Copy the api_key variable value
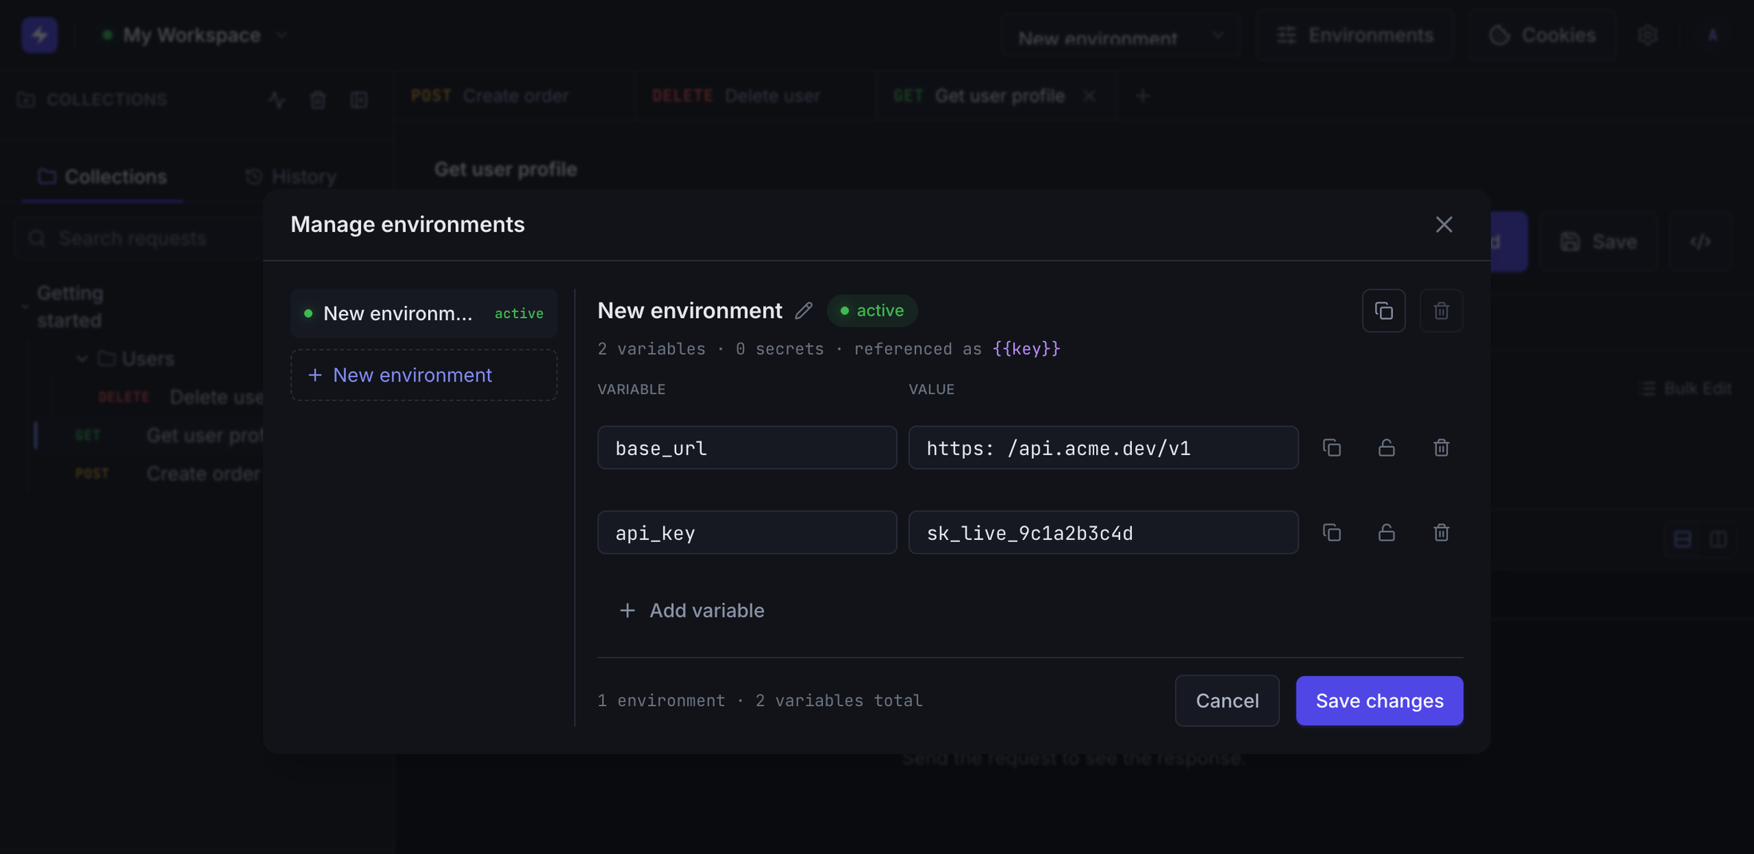The height and width of the screenshot is (854, 1754). pos(1331,532)
